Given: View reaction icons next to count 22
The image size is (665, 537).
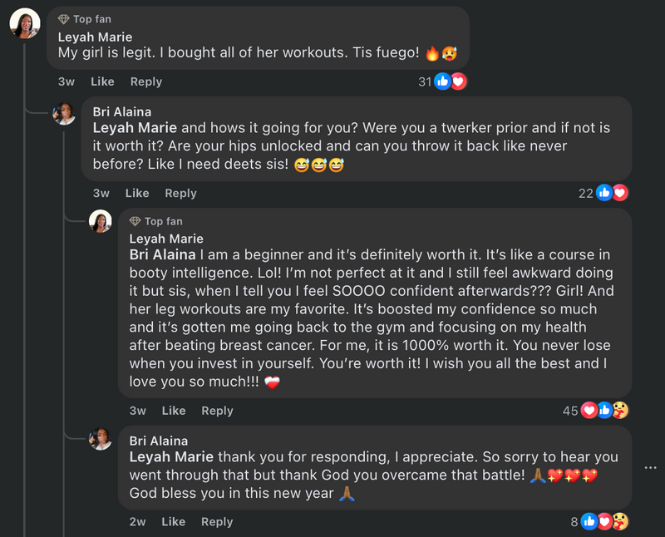Looking at the screenshot, I should click(612, 193).
